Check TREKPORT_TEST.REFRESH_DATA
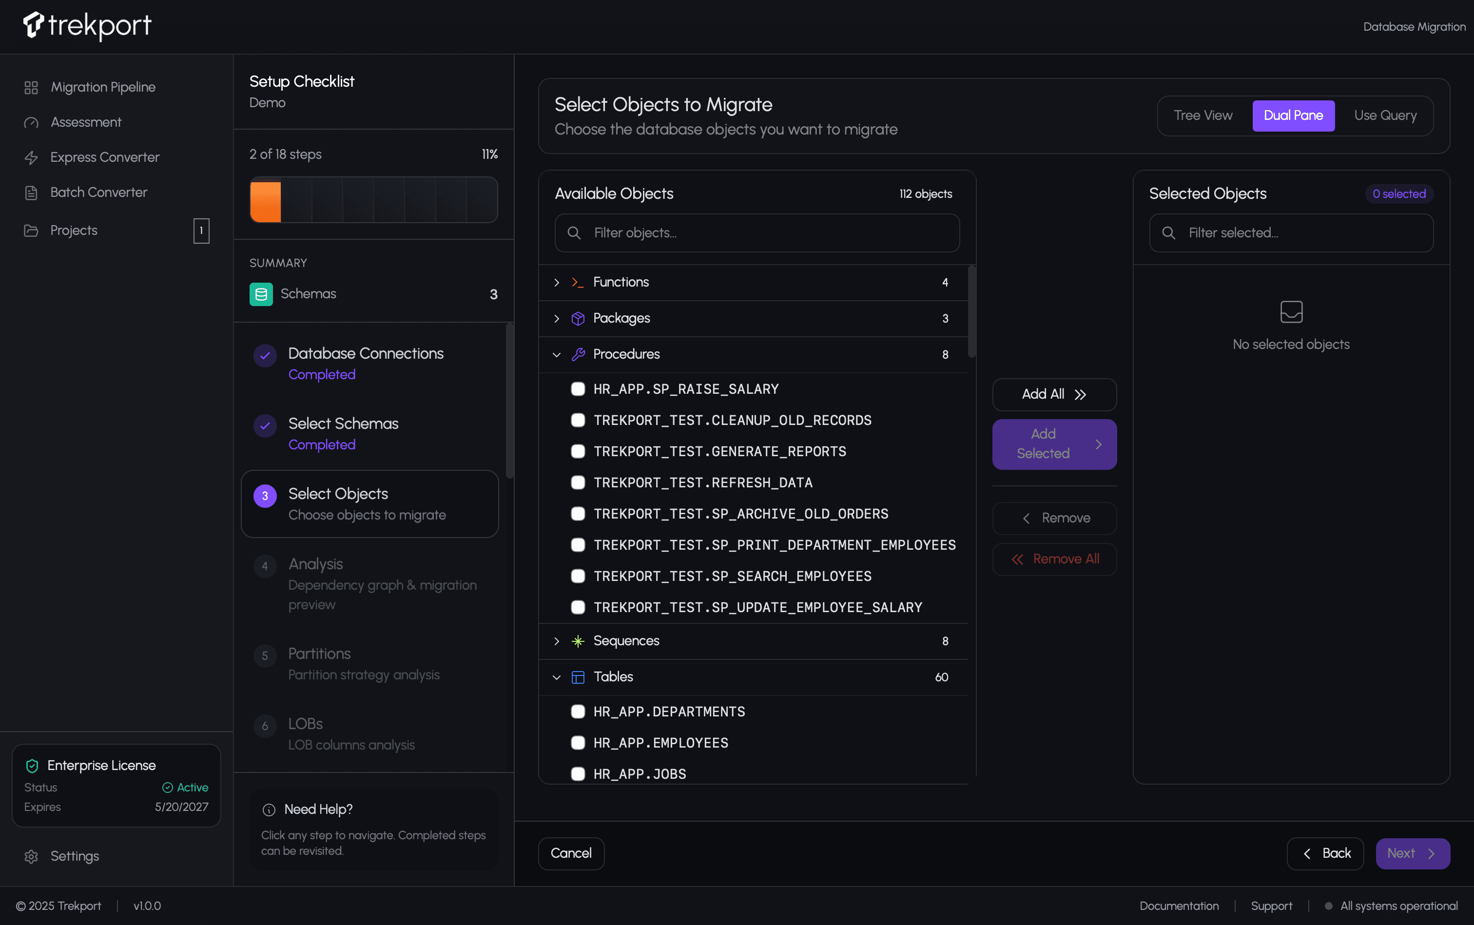1474x925 pixels. 578,482
